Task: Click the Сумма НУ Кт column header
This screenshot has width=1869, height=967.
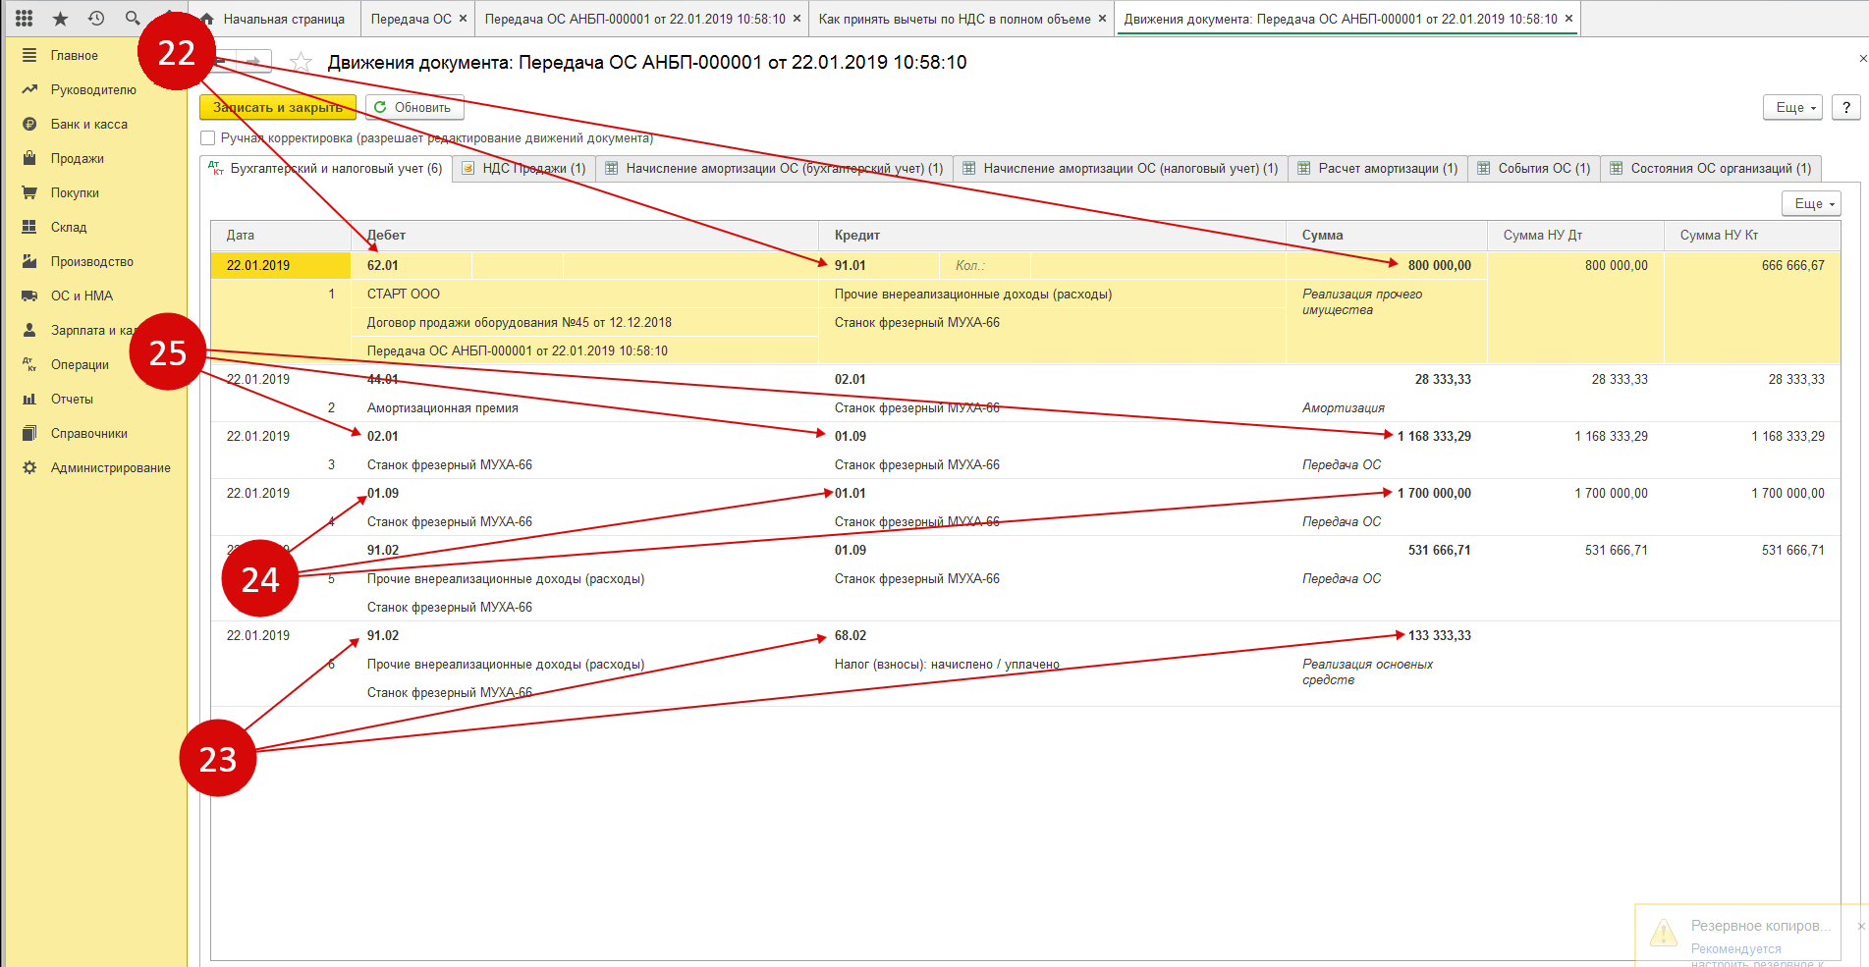Action: tap(1752, 236)
